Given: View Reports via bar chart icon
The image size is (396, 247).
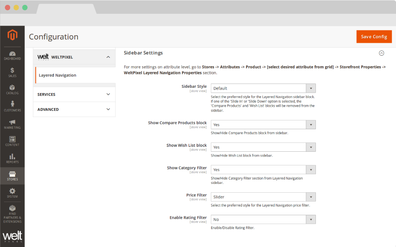Looking at the screenshot, I should click(12, 158).
